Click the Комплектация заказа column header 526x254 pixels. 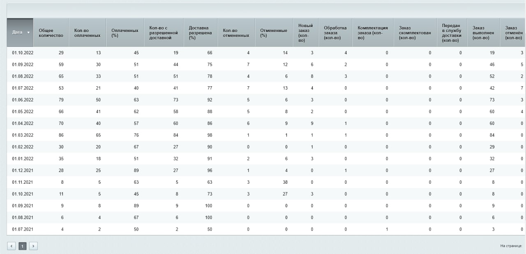click(372, 33)
